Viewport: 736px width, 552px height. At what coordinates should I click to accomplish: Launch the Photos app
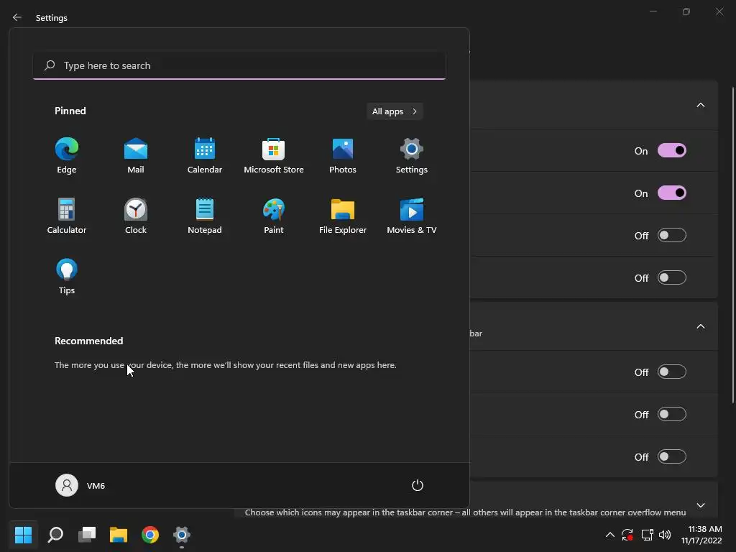click(343, 156)
